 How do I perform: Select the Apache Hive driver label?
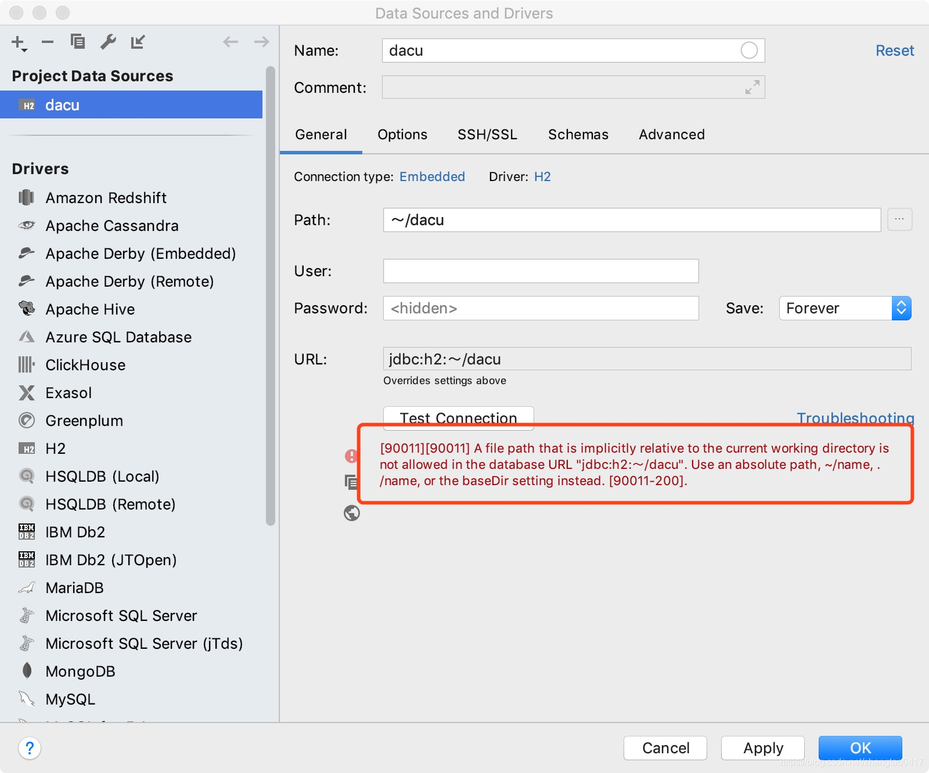[90, 309]
